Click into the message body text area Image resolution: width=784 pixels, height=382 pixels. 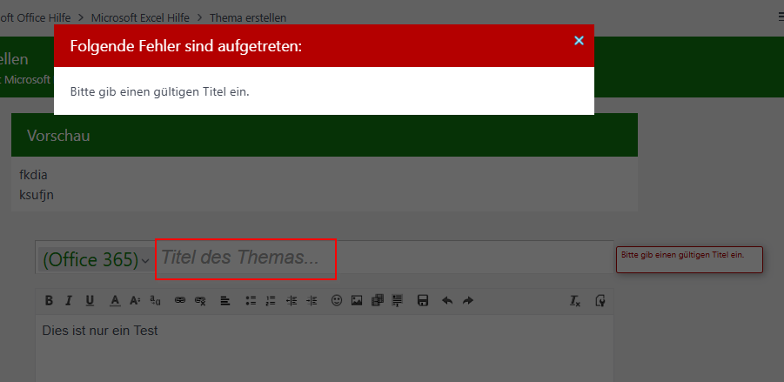point(325,348)
